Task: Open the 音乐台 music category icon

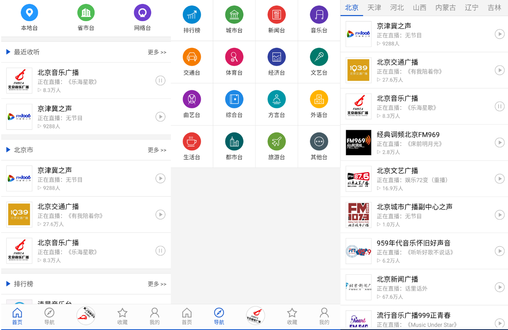Action: click(319, 15)
